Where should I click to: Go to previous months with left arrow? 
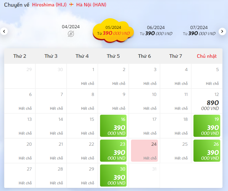(4, 31)
